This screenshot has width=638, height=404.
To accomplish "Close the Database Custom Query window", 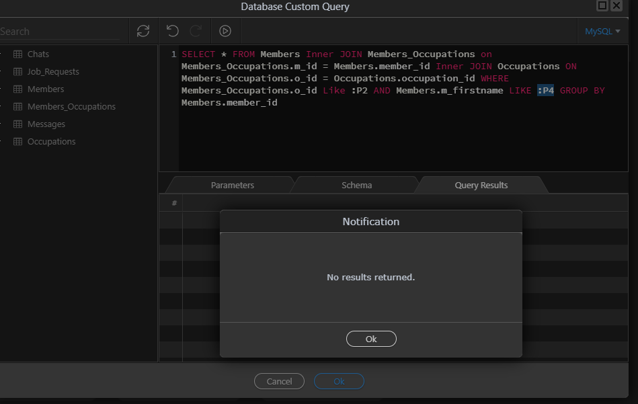I will [617, 5].
